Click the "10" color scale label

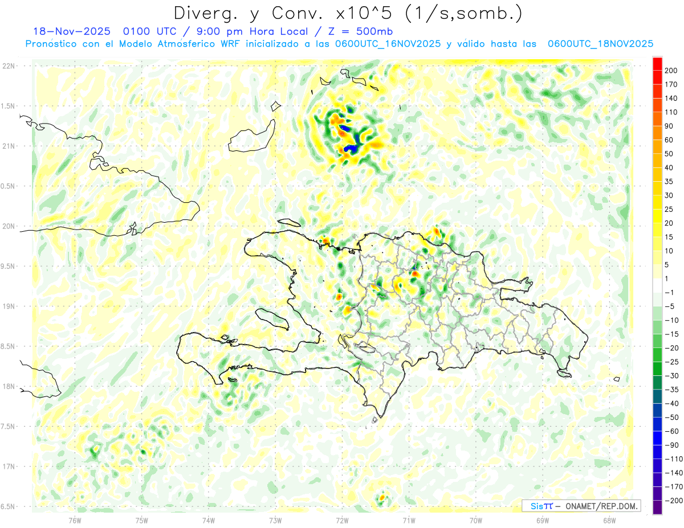(669, 251)
